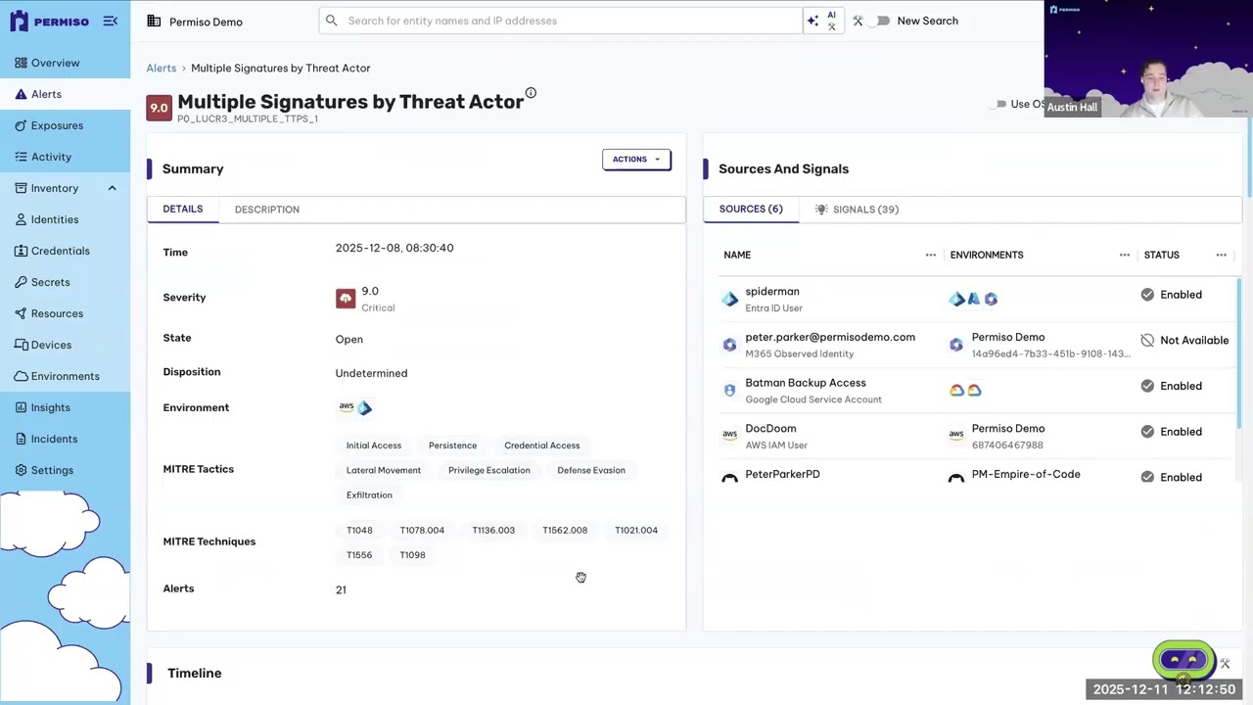Select the Persistence tactic tag
This screenshot has width=1253, height=705.
click(452, 446)
